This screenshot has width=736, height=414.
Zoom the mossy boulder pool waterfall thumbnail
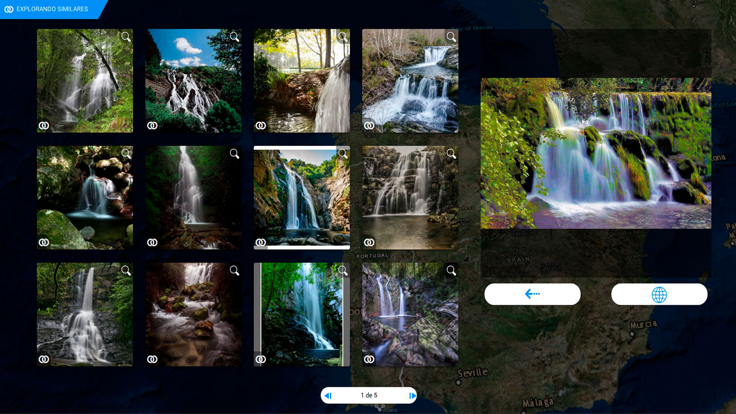[126, 154]
